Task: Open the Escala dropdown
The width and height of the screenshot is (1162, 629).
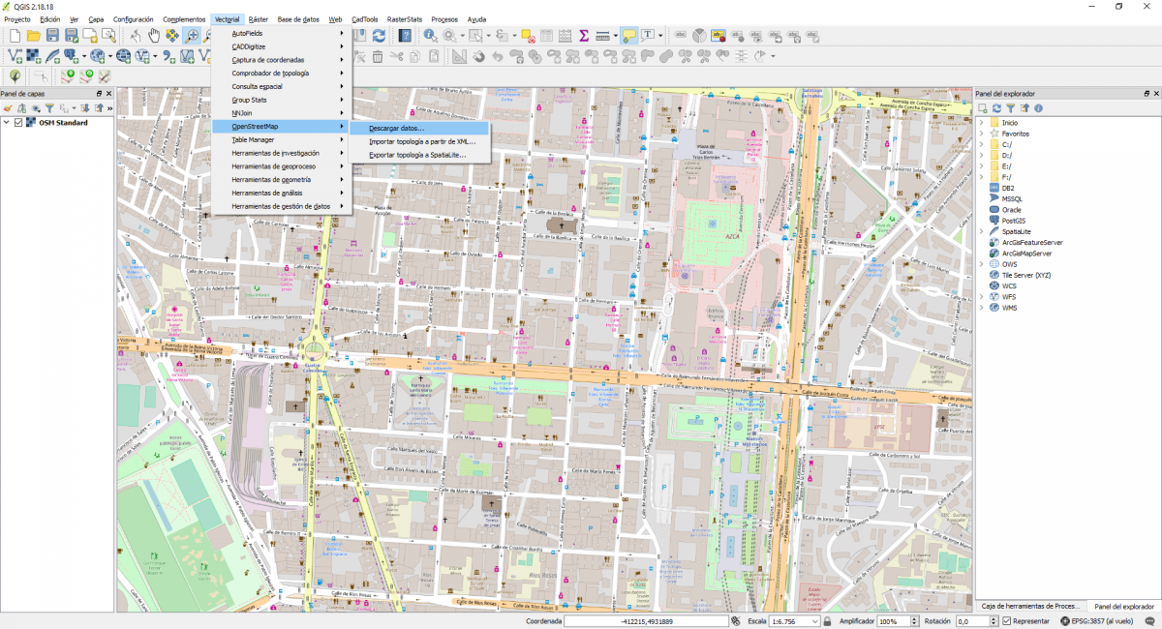Action: click(x=813, y=621)
